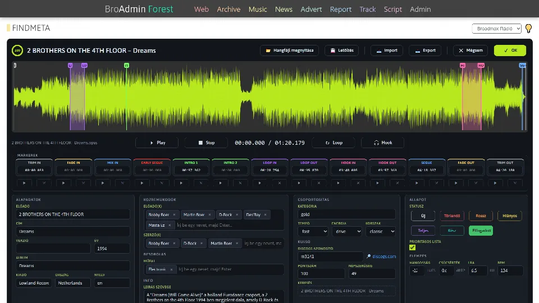Clear the FADE OUT marker
The image size is (539, 303).
(476, 183)
